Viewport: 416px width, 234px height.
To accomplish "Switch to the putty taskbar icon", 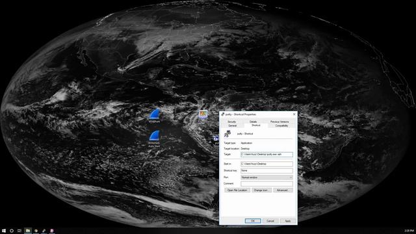I will click(44, 231).
